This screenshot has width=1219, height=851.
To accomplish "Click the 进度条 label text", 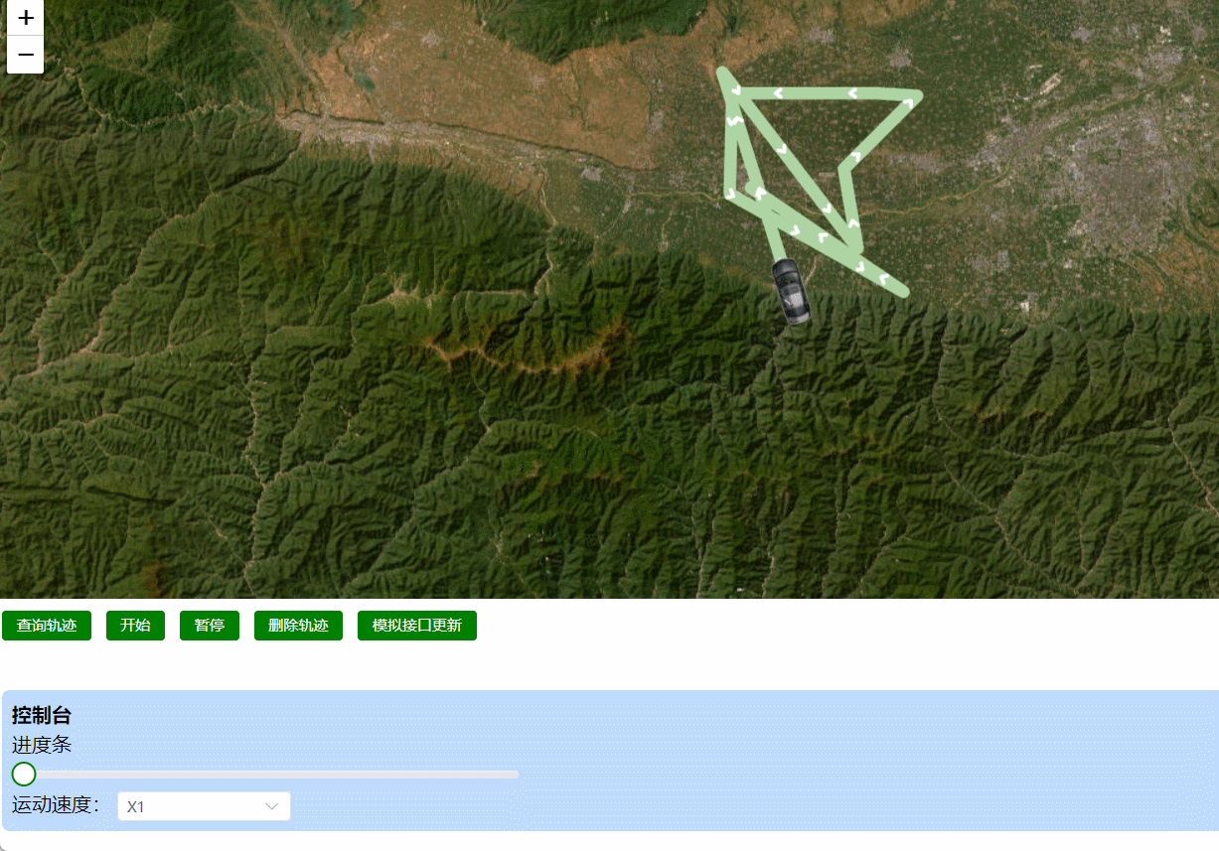I will point(42,745).
